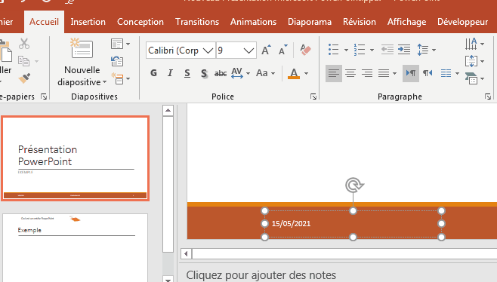Click horizontal scrollbar left arrow
Viewport: 497px width, 282px height.
186,253
